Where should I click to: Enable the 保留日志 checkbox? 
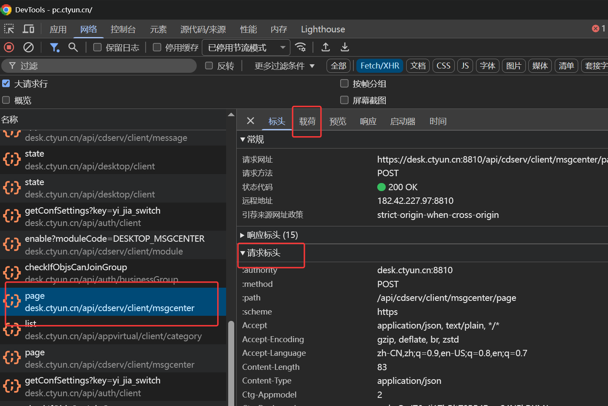98,47
